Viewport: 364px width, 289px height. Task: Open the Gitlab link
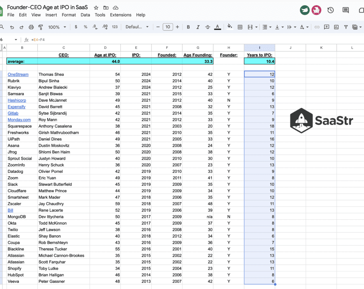[13, 113]
